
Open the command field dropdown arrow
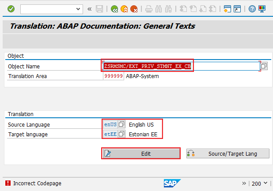pos(79,9)
